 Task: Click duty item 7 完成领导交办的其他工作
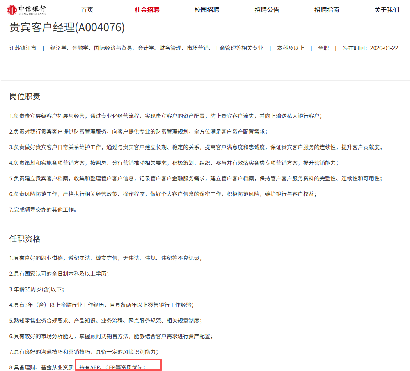44,210
